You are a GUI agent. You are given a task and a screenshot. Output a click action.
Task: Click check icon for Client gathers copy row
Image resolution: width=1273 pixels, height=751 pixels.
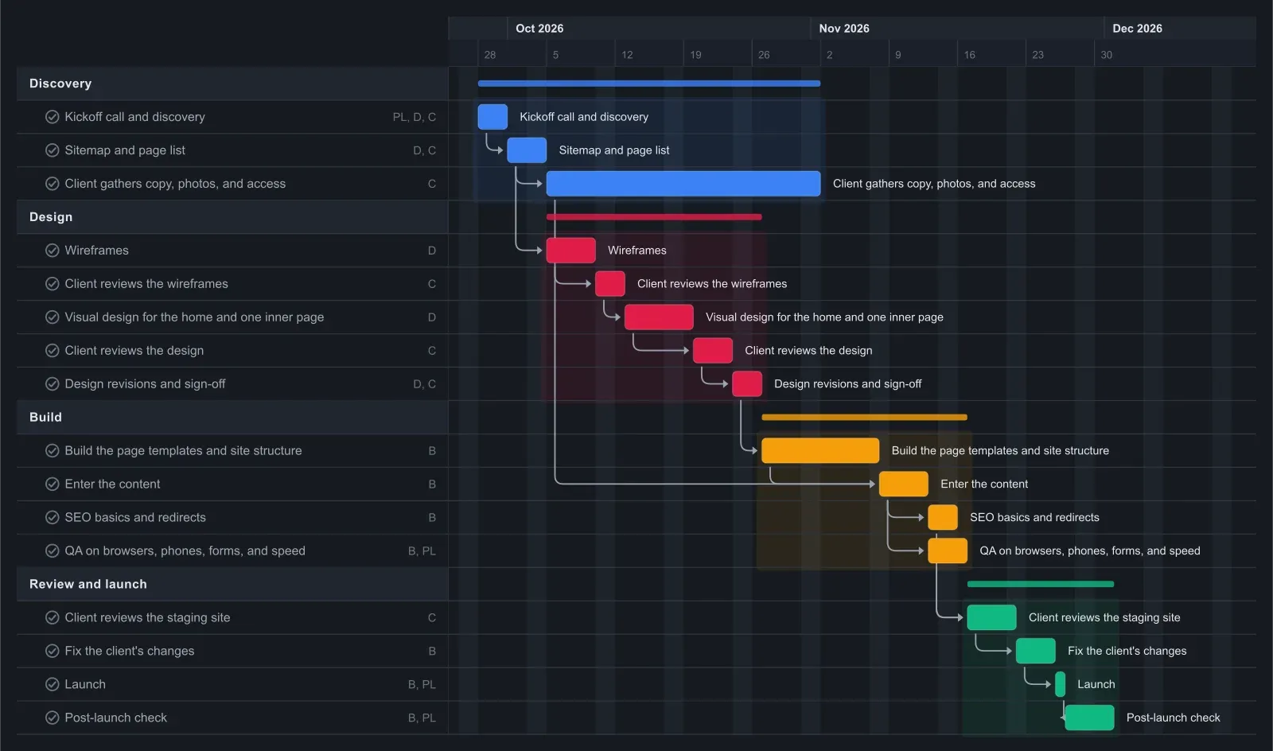pyautogui.click(x=53, y=184)
